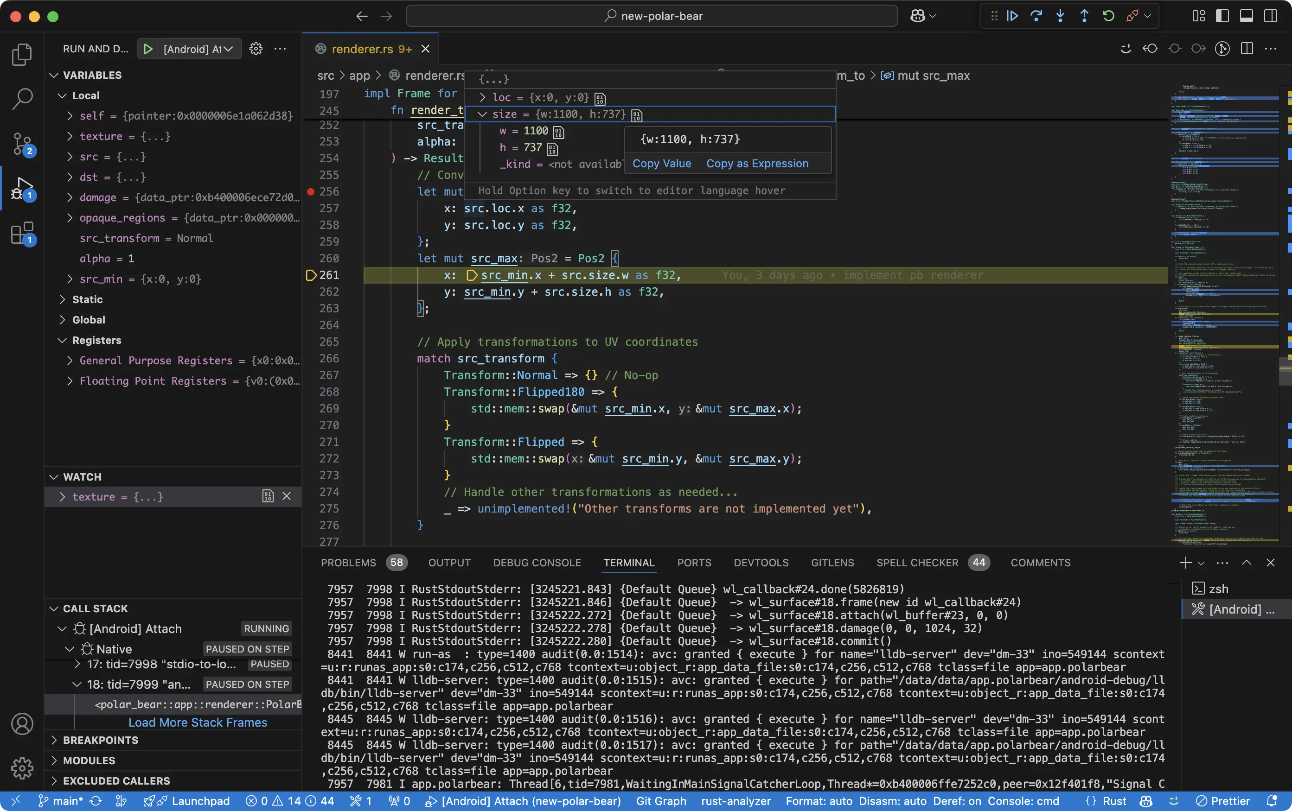Open Copilot chat icon in title bar
1292x811 pixels.
point(918,16)
